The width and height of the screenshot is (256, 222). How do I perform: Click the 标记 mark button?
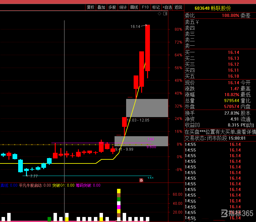156,7
